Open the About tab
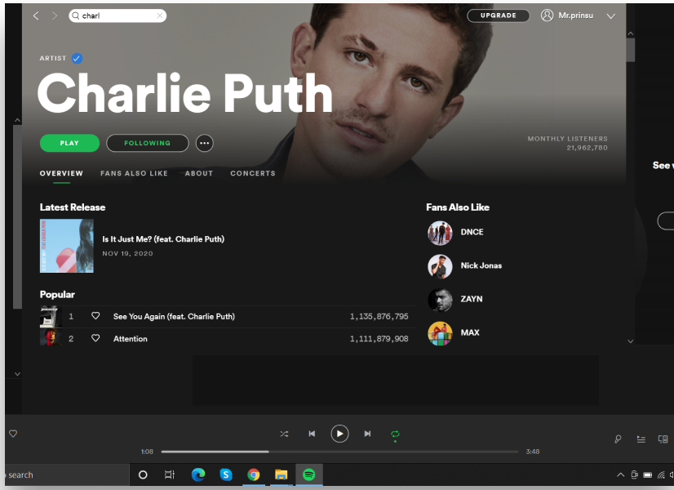674x490 pixels. point(199,173)
